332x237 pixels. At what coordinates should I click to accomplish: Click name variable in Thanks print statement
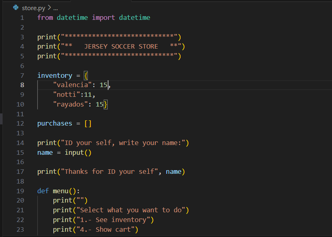pyautogui.click(x=173, y=172)
